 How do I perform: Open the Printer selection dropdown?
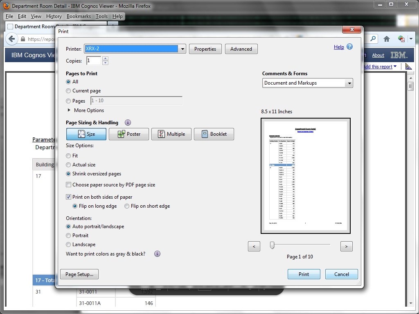(x=182, y=49)
